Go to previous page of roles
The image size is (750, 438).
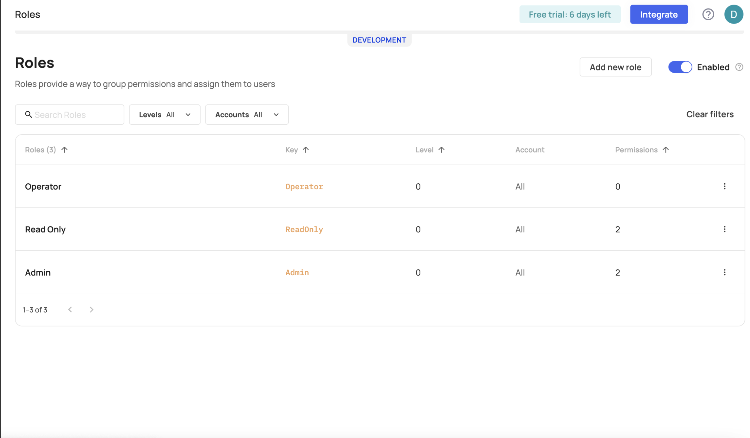tap(70, 309)
